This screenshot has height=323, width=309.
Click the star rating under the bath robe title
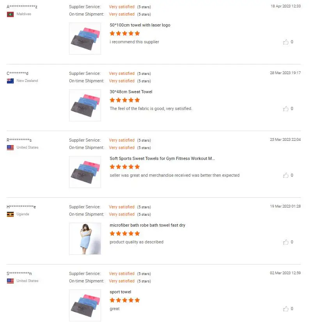(x=124, y=234)
